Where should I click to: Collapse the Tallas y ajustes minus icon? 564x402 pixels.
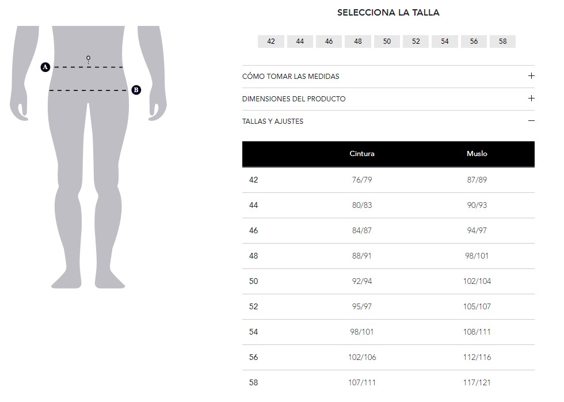[531, 121]
